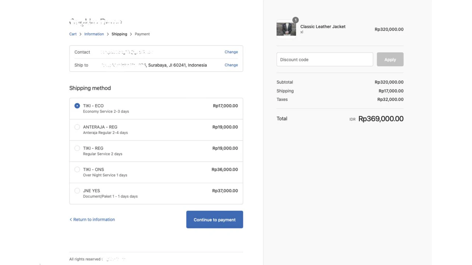Choose ANTERAJA - REG shipping option
Viewport: 472px width, 265px height.
77,127
